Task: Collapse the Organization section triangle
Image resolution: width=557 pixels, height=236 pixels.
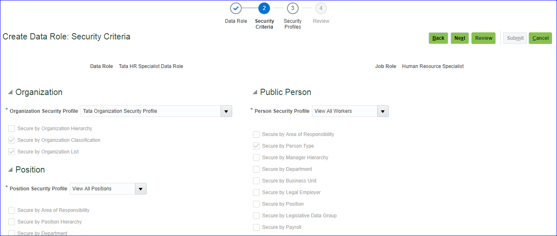Action: (10, 92)
